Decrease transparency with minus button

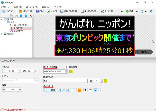4,90
